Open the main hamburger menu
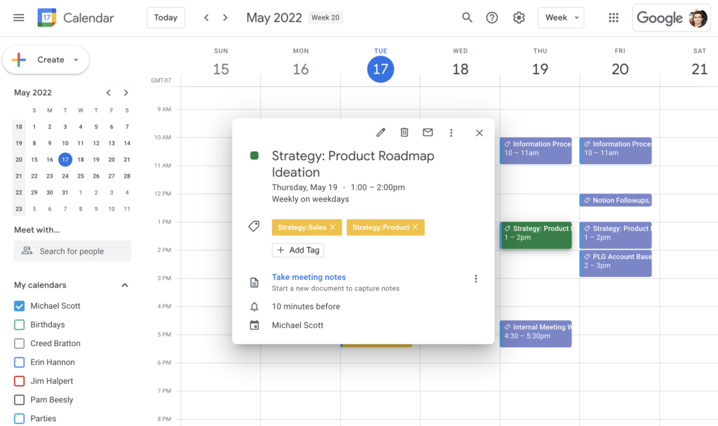The image size is (718, 426). pyautogui.click(x=19, y=18)
